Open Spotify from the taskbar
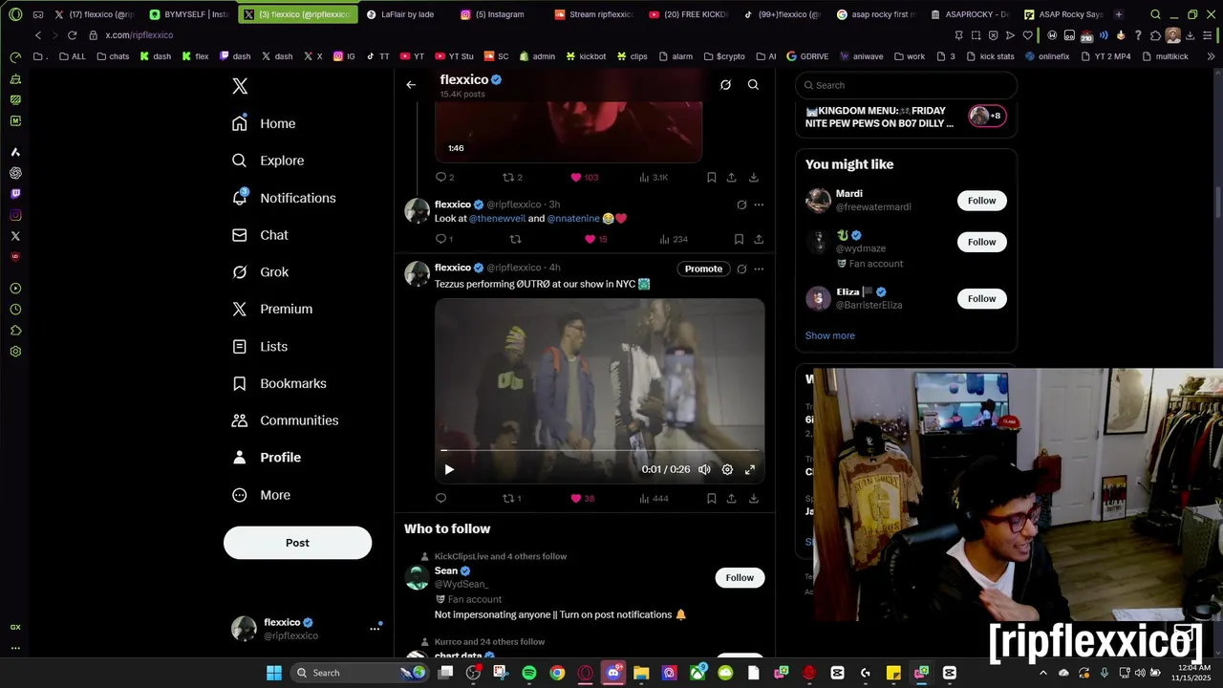Image resolution: width=1223 pixels, height=688 pixels. pyautogui.click(x=529, y=673)
